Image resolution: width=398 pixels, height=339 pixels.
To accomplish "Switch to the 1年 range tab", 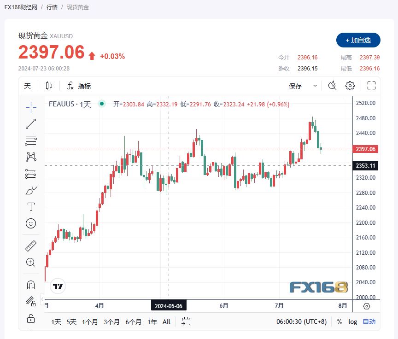I will (152, 322).
